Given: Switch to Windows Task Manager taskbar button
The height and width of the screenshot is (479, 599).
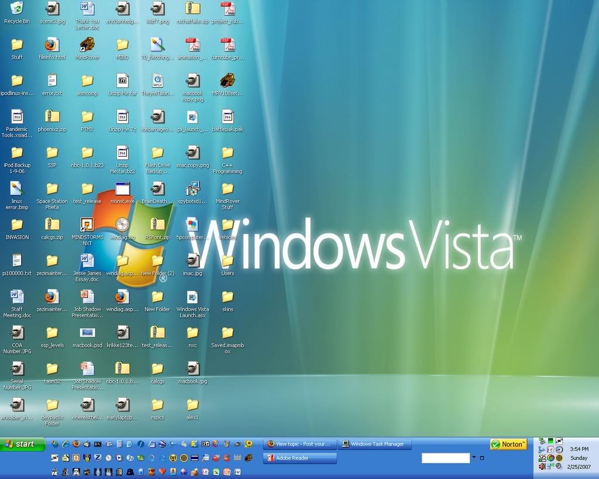Looking at the screenshot, I should [375, 444].
